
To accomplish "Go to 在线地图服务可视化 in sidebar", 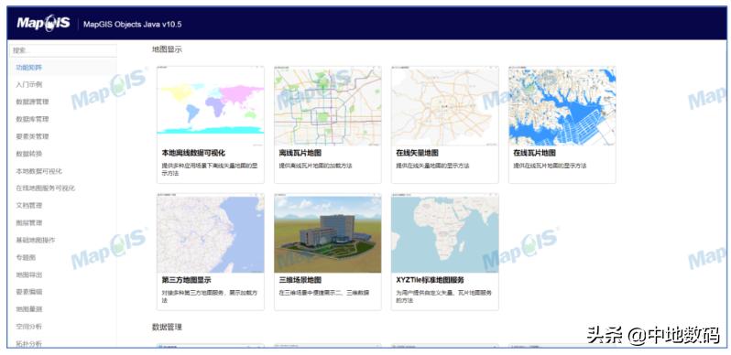I will click(45, 188).
